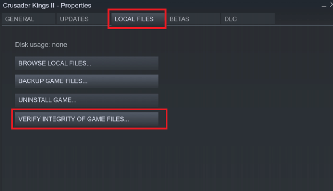Switch to the GENERAL tab
The width and height of the screenshot is (333, 191).
click(x=29, y=19)
